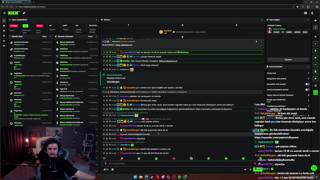
Task: Click note page icon in right sidebar
Action: (315, 50)
